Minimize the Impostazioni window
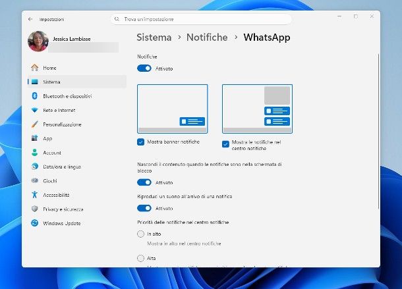This screenshot has height=289, width=402. point(339,16)
